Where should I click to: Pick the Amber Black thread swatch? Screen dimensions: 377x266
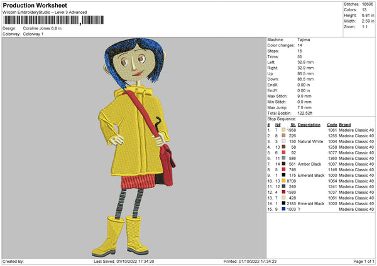click(x=284, y=164)
